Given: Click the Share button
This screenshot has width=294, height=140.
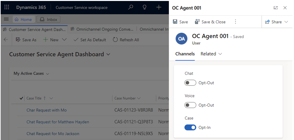Looking at the screenshot, I should click(x=273, y=22).
